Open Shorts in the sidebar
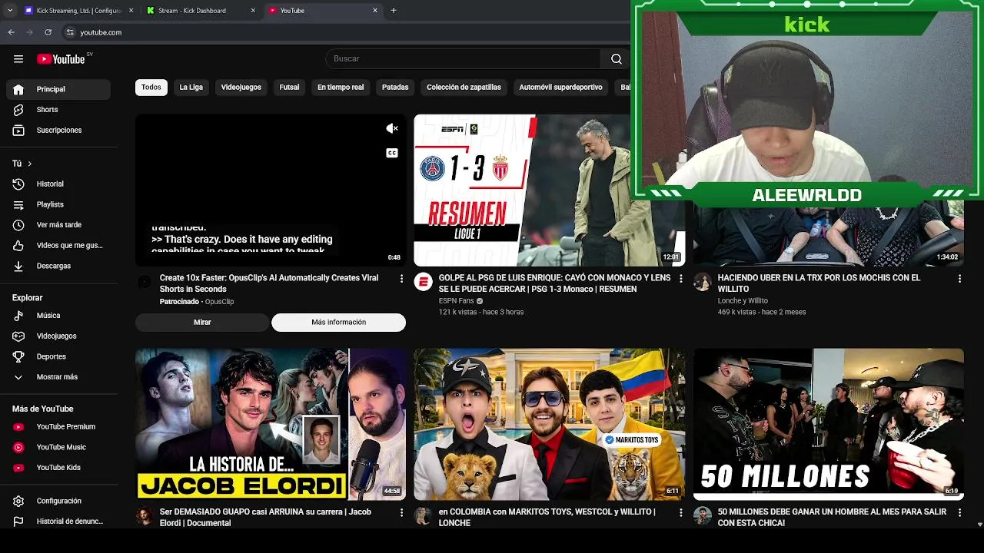The height and width of the screenshot is (553, 984). point(58,110)
